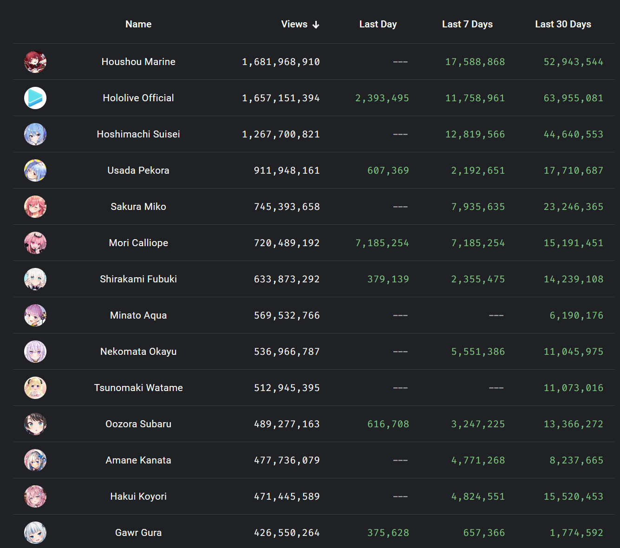The image size is (620, 548).
Task: Open Nekomata Okayu's profile picture
Action: (35, 352)
